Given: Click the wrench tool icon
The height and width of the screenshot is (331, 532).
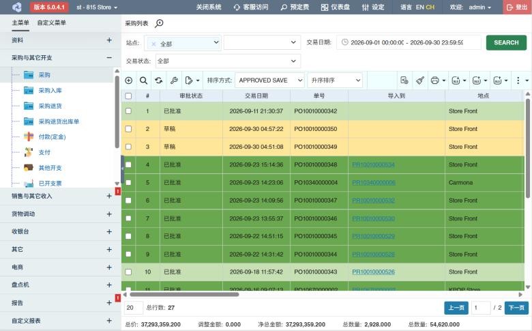Looking at the screenshot, I should (x=174, y=81).
